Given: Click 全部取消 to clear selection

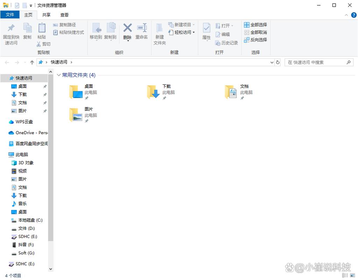Looking at the screenshot, I should 255,32.
